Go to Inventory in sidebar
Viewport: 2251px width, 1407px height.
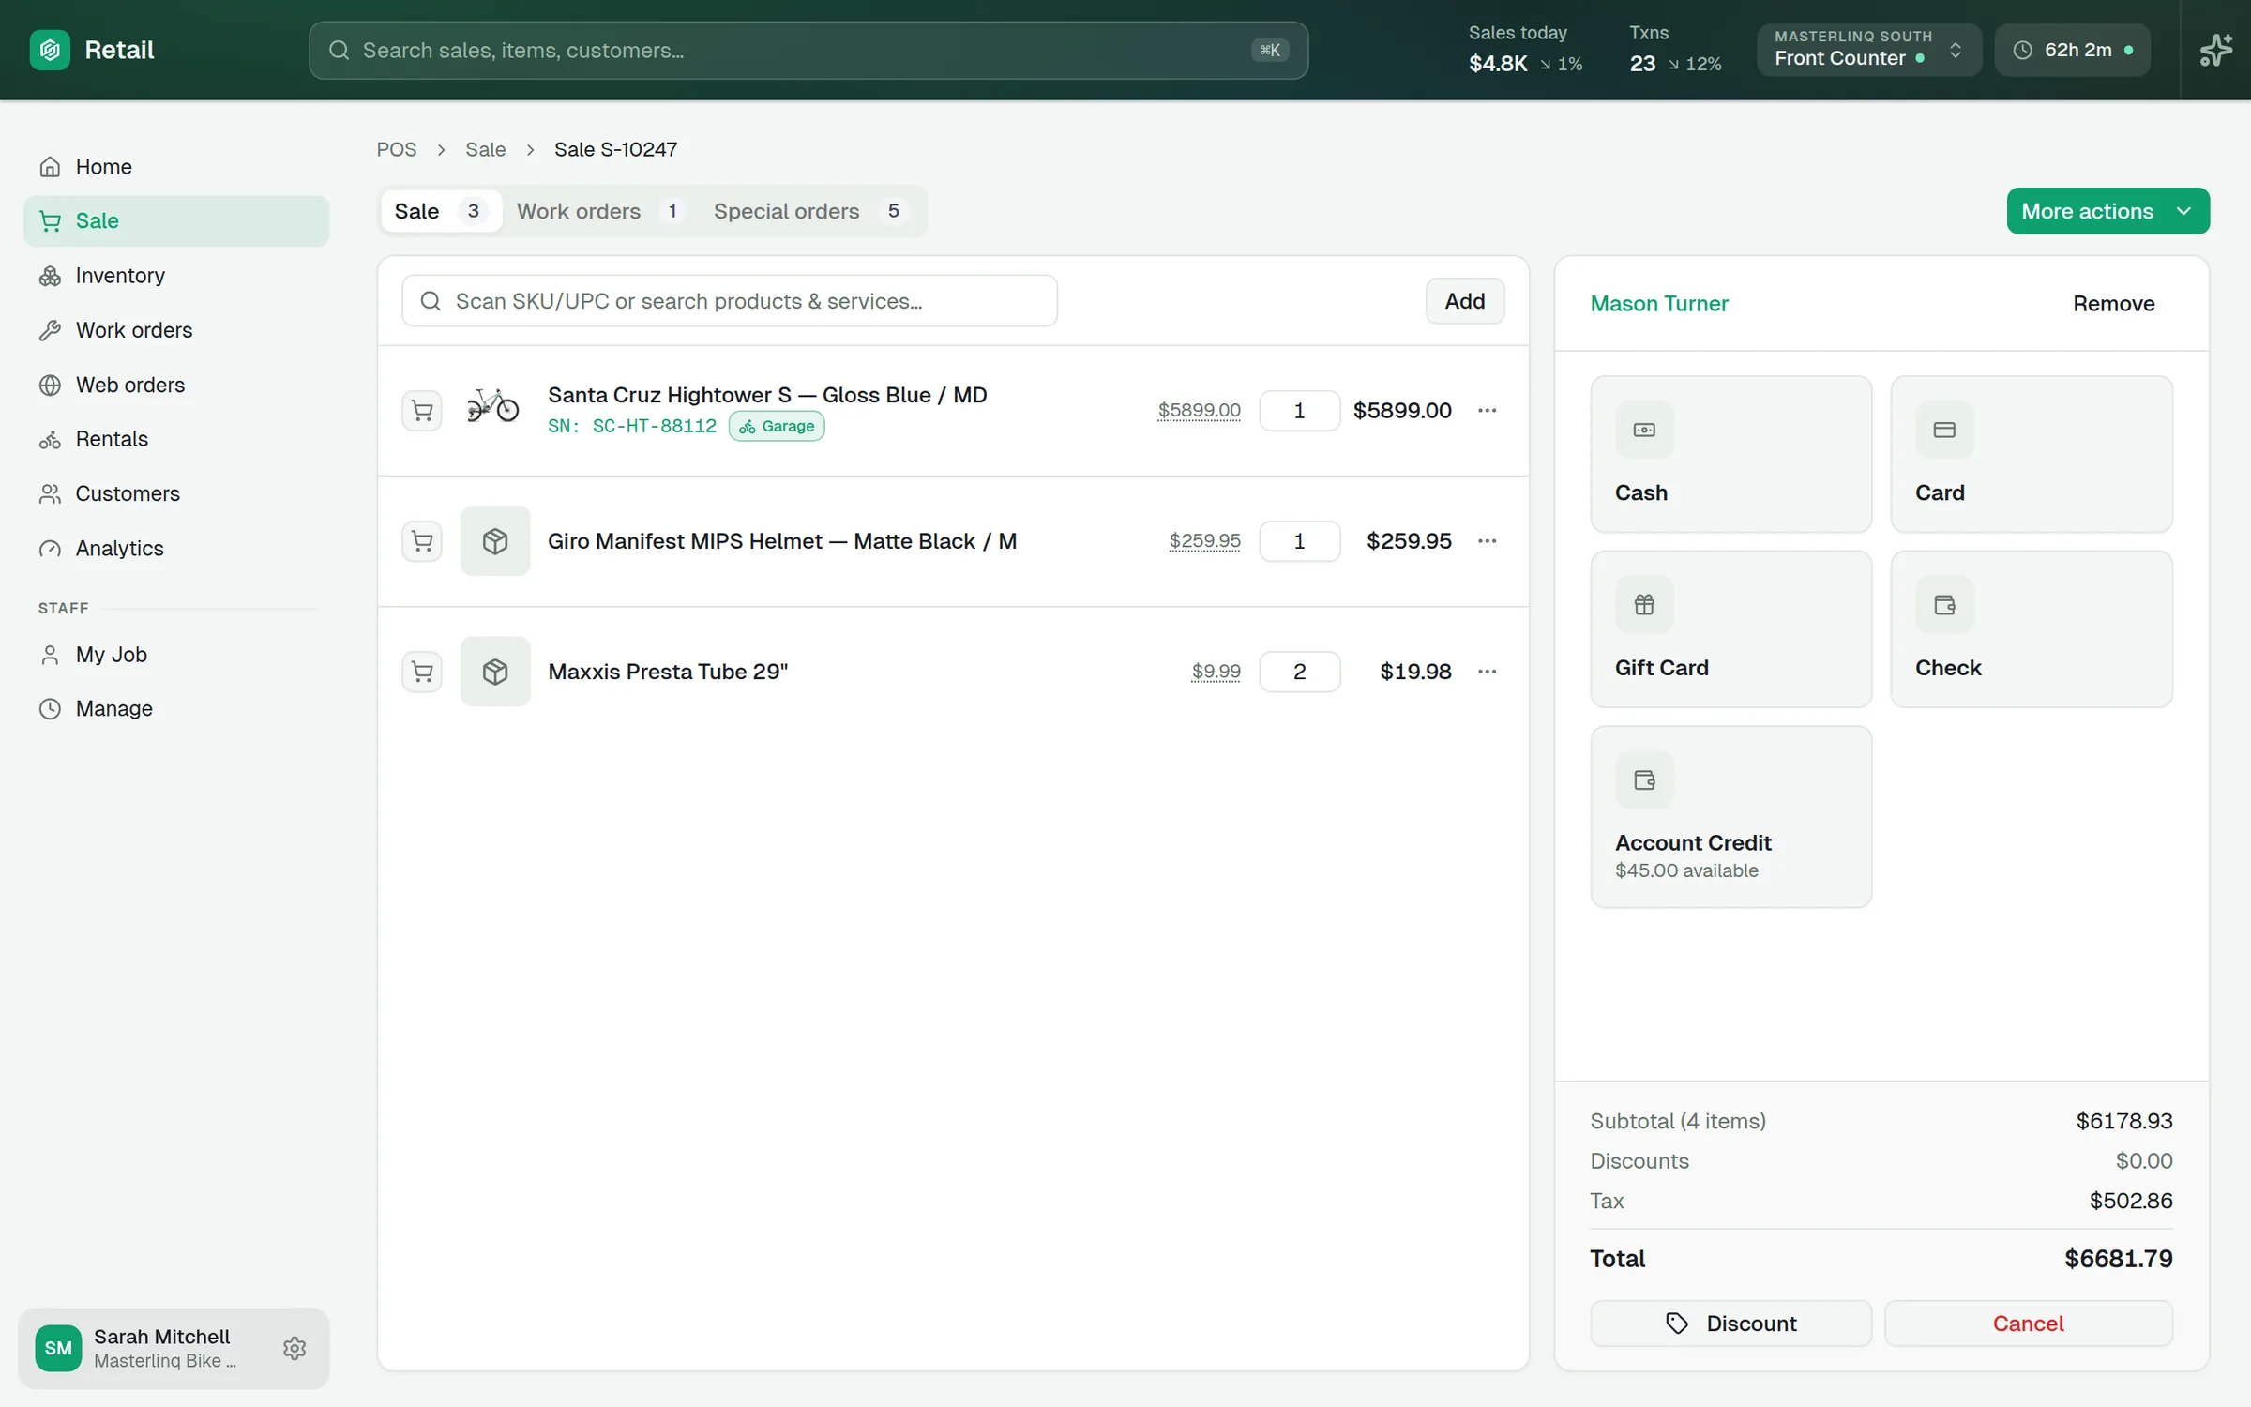pyautogui.click(x=176, y=276)
